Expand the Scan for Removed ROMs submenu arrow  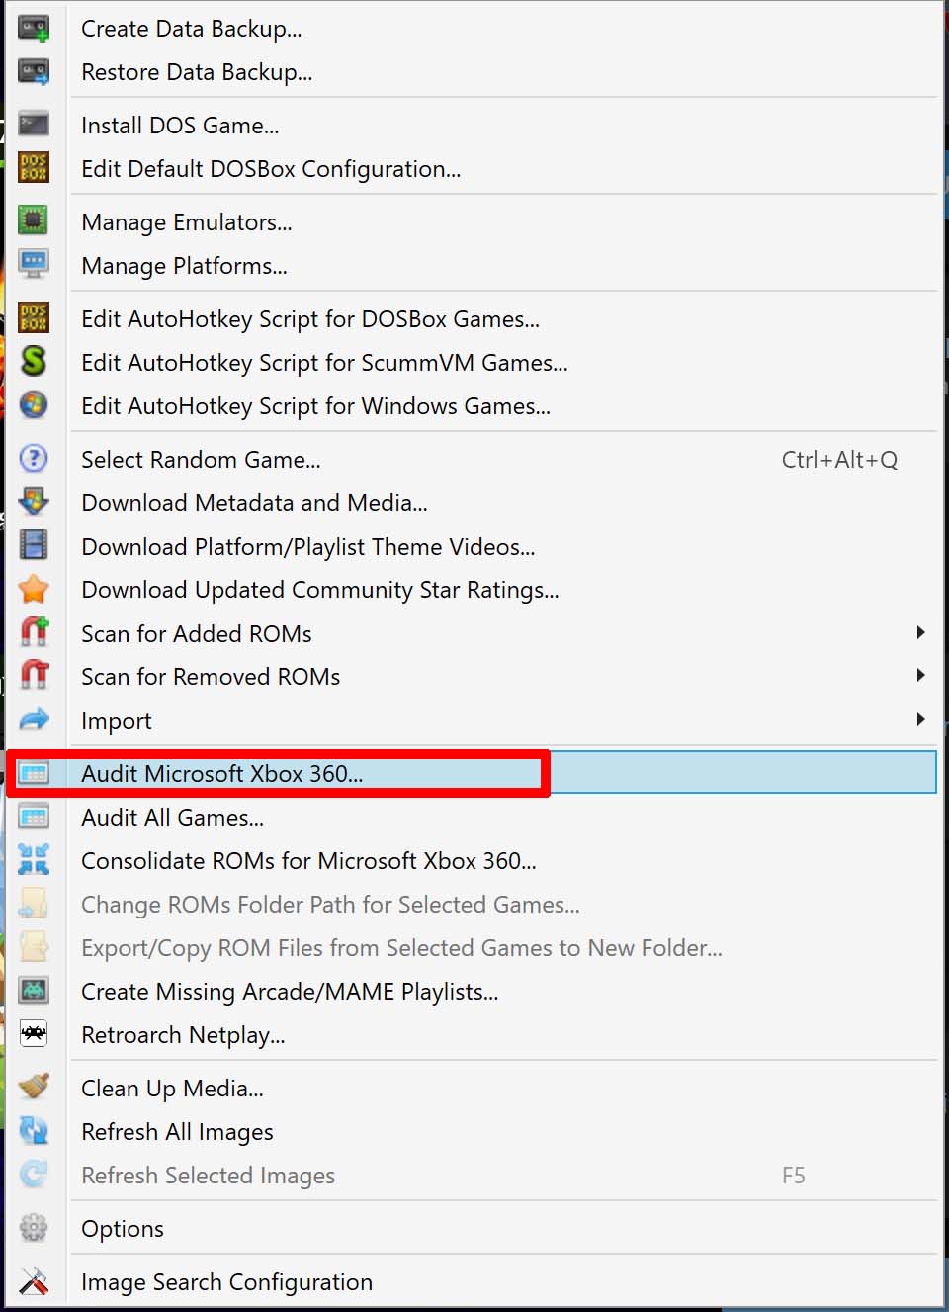pos(920,676)
